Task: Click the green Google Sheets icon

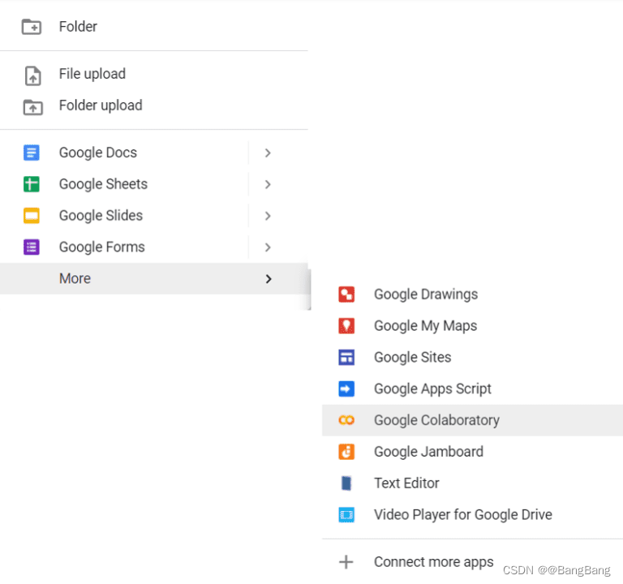Action: pyautogui.click(x=32, y=184)
